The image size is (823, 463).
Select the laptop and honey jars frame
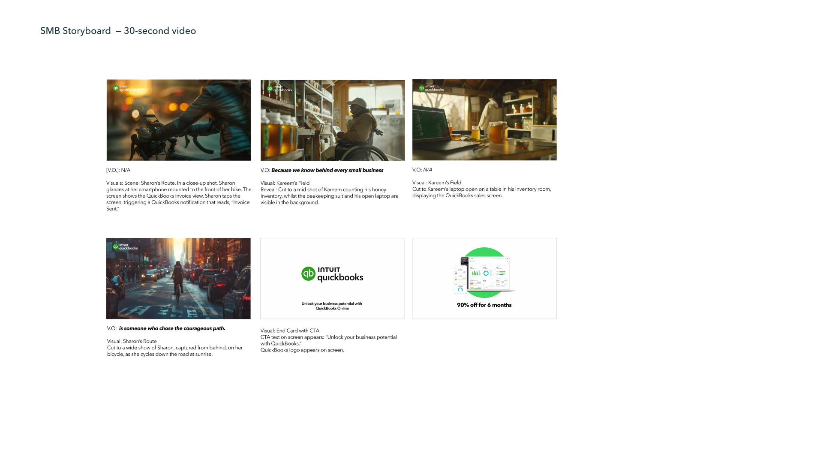pos(484,120)
